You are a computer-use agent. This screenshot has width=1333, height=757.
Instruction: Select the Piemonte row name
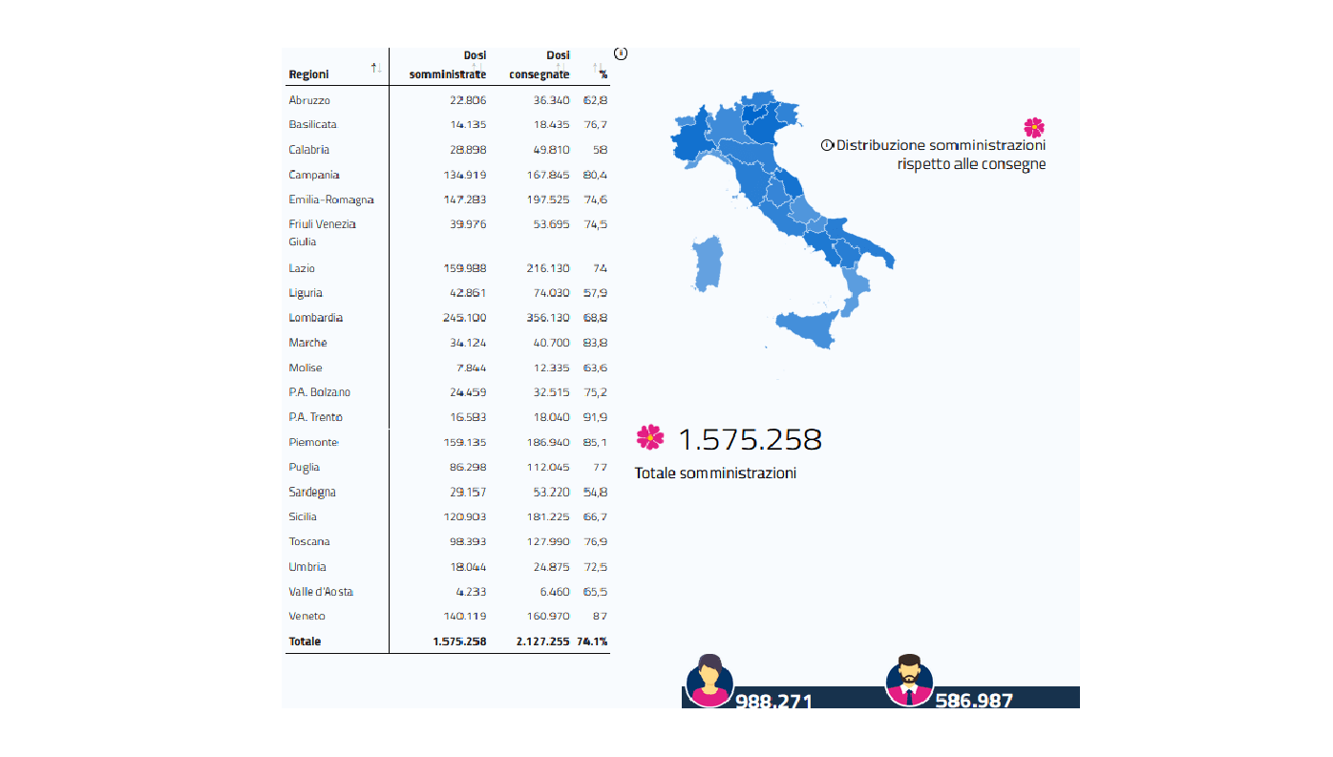coord(314,442)
